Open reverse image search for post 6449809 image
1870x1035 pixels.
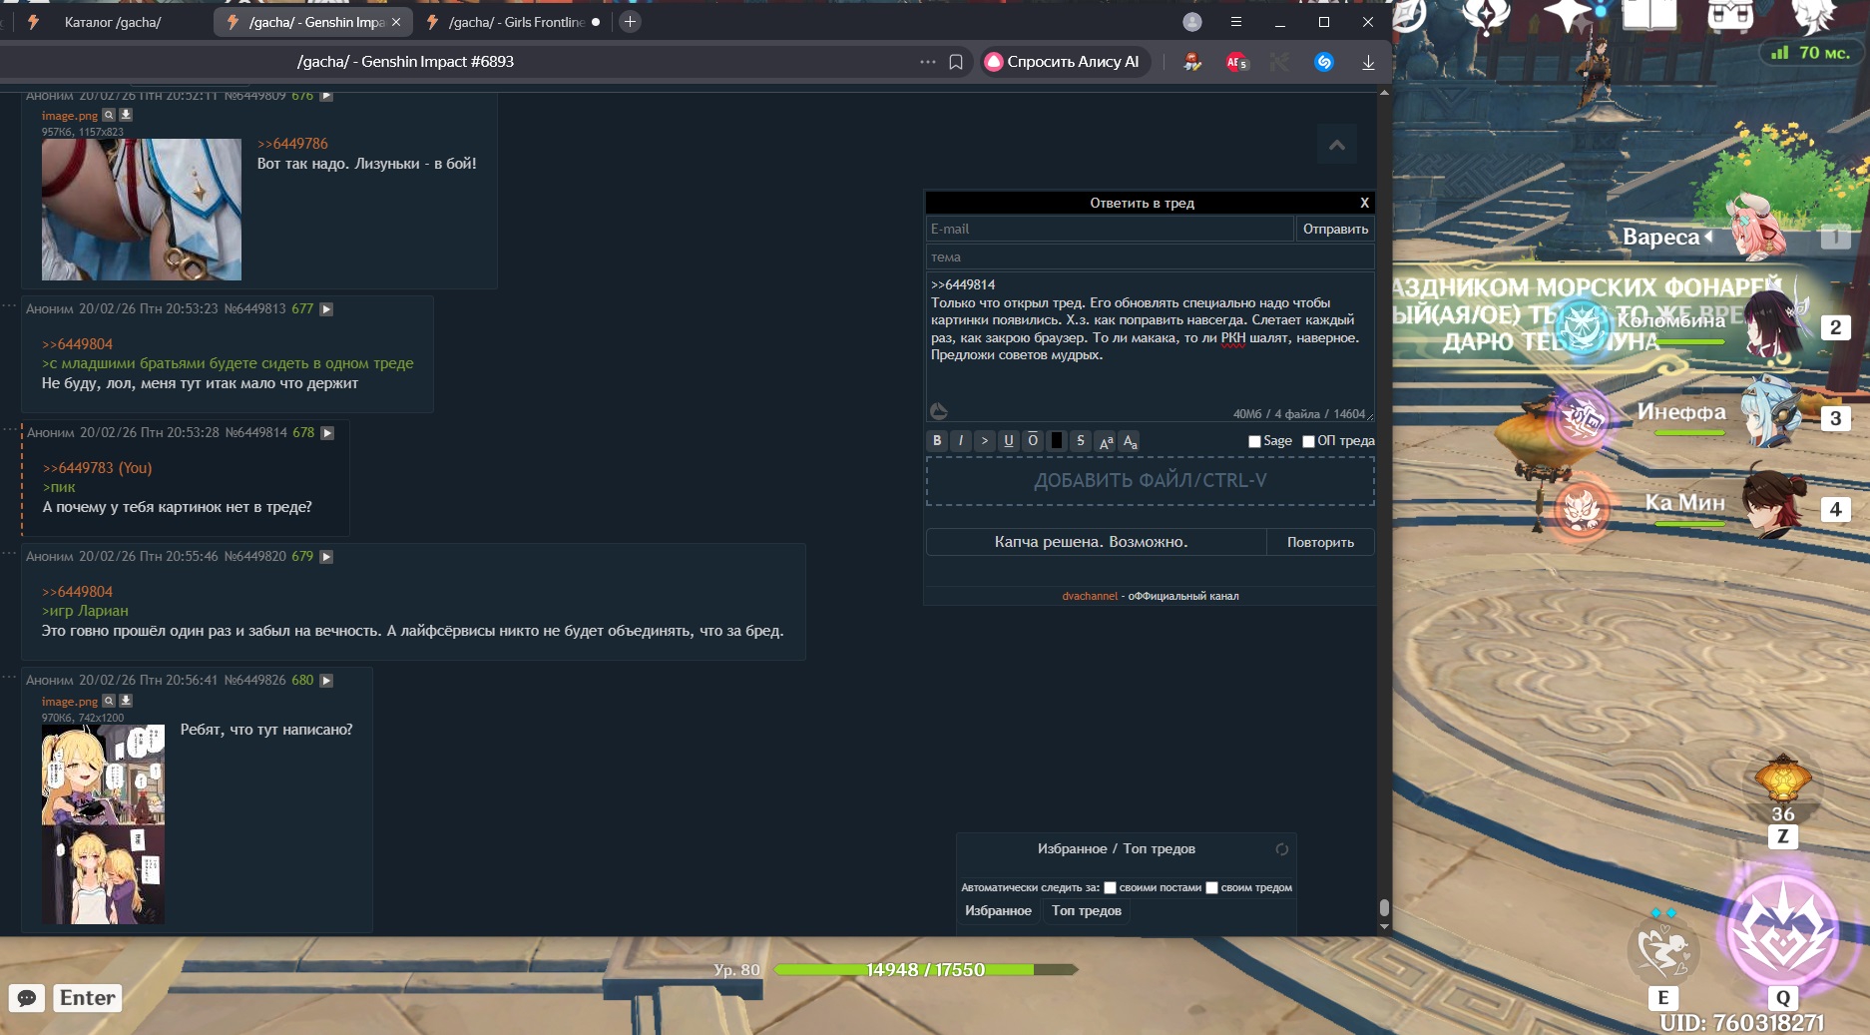point(109,115)
